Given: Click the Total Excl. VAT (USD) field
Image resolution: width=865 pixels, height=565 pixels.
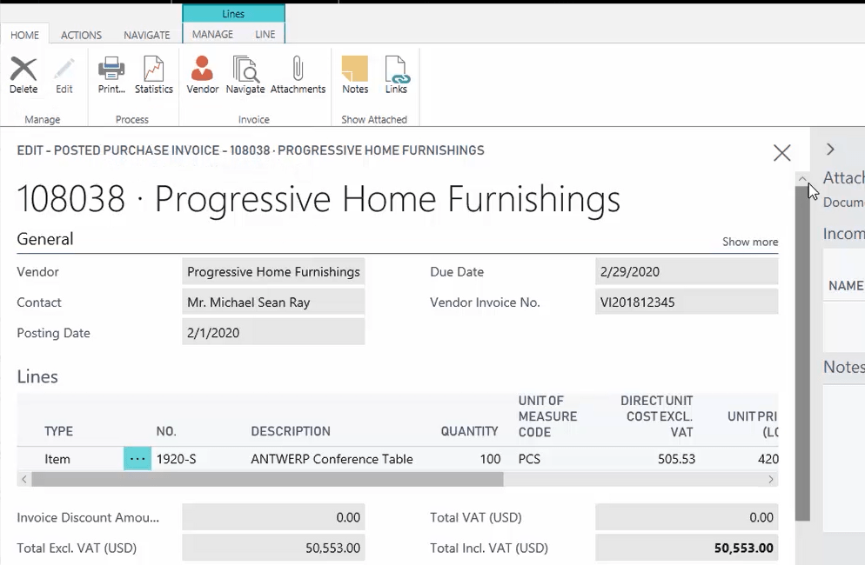Looking at the screenshot, I should pos(273,548).
